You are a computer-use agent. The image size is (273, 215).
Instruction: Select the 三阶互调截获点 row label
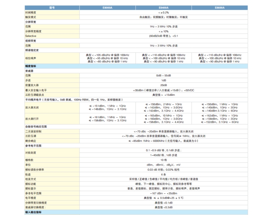[34, 94]
